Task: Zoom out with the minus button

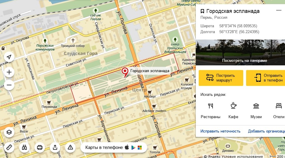Action: (x=9, y=85)
